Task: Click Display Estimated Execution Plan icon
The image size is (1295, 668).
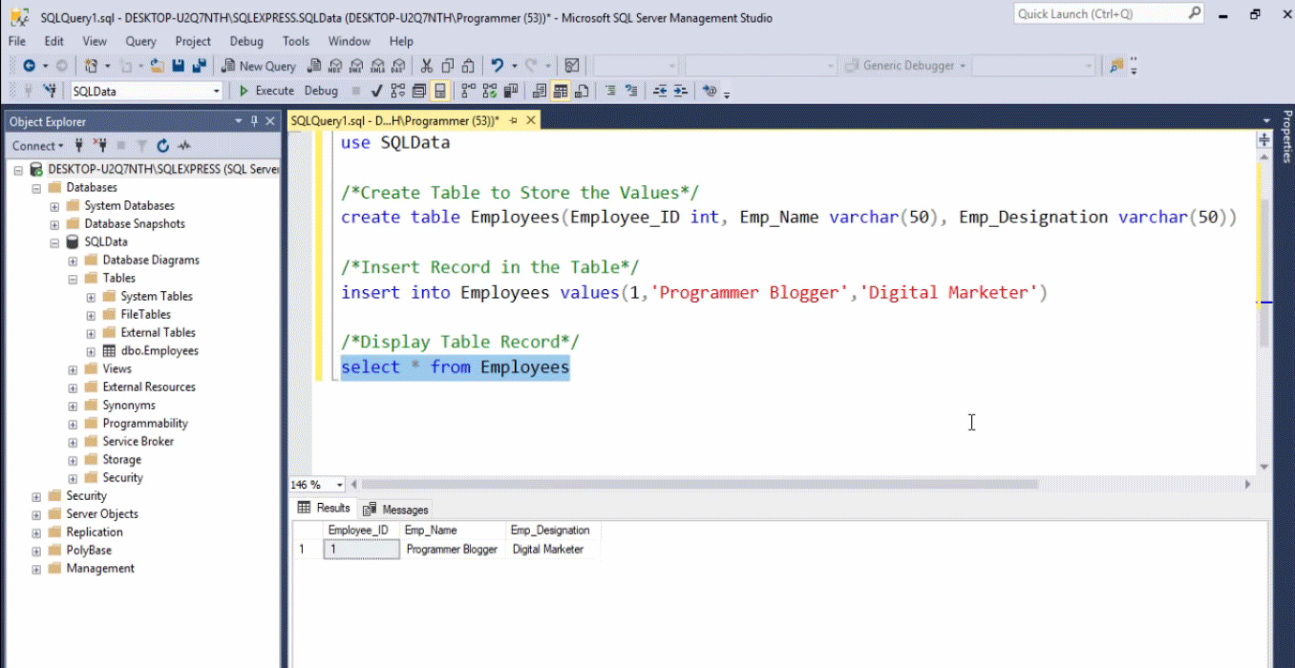Action: [x=397, y=91]
